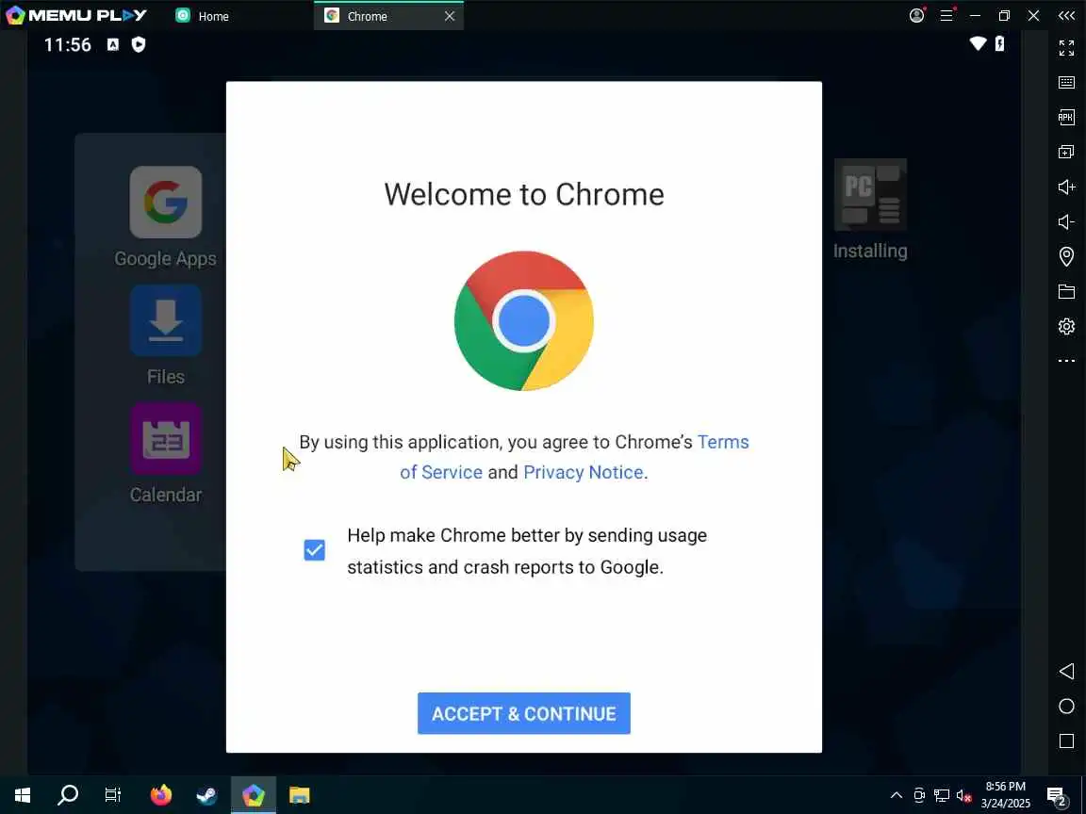Click the volume down icon
The image size is (1086, 814).
coord(1066,221)
